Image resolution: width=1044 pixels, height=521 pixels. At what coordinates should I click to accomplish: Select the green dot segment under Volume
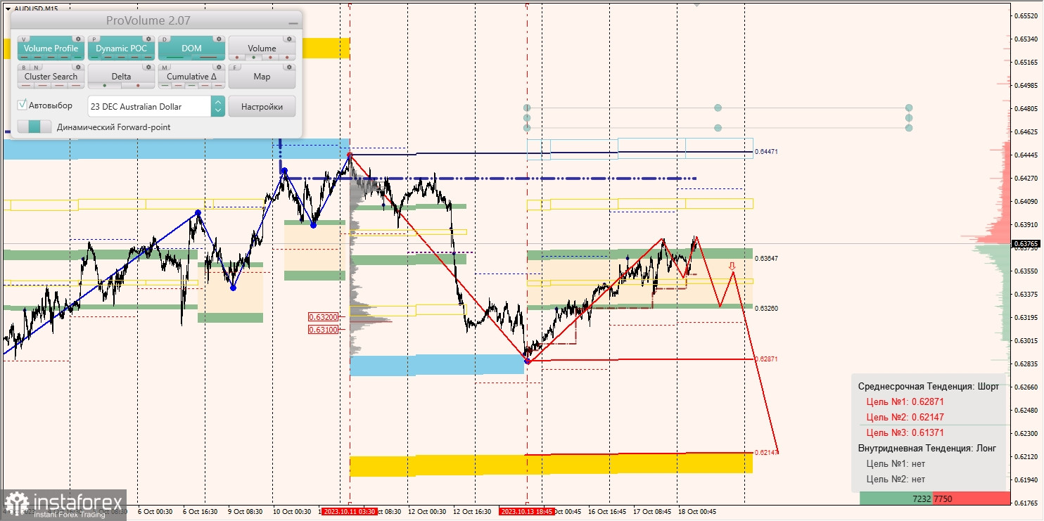[x=254, y=57]
